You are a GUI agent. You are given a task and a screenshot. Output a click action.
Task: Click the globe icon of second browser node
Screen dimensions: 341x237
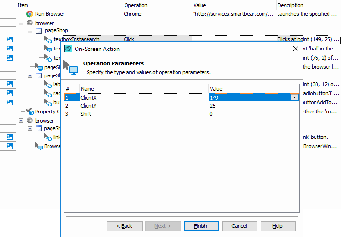pyautogui.click(x=30, y=121)
